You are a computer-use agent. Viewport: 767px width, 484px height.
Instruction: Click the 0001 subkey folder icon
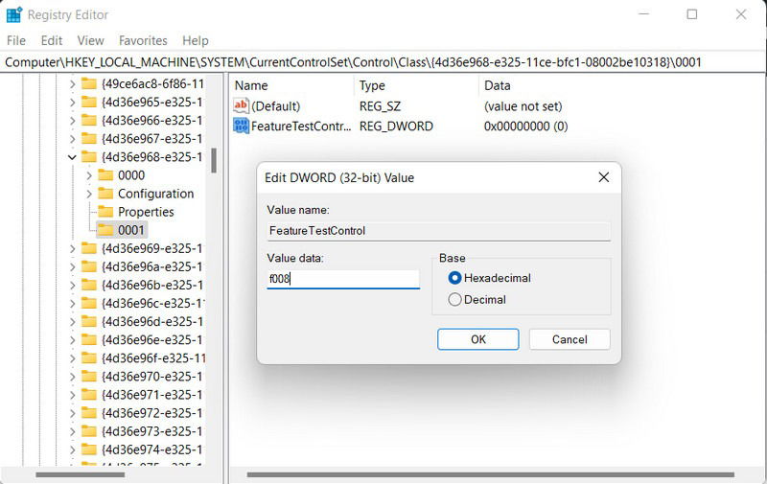click(x=105, y=230)
